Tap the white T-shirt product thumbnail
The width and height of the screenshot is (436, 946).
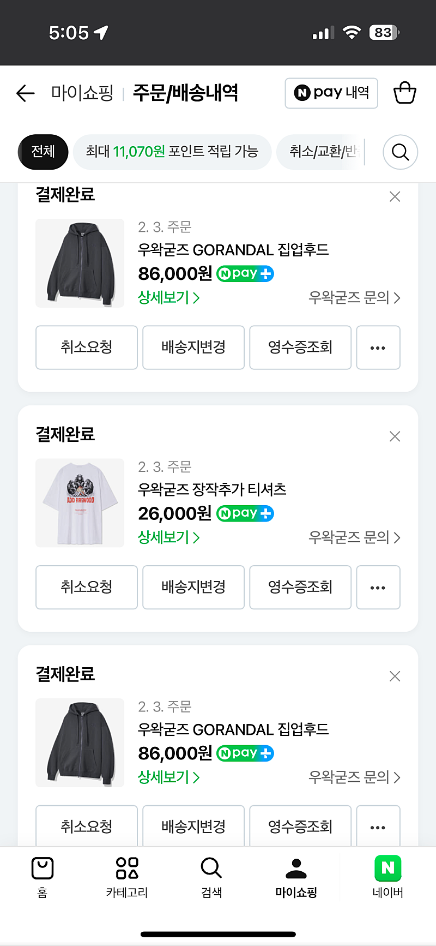click(80, 503)
